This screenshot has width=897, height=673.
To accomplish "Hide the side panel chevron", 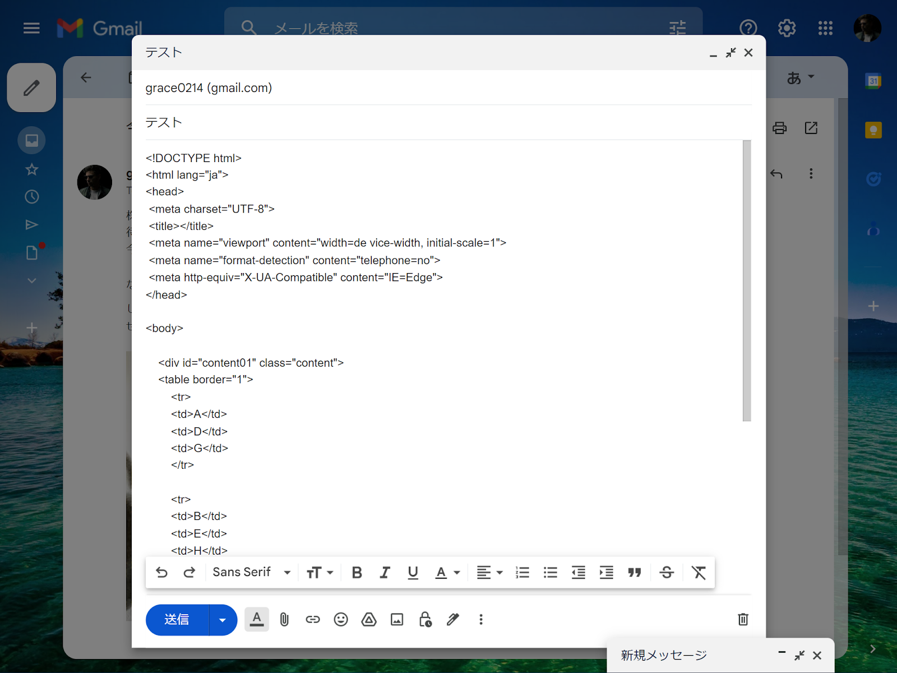I will [x=873, y=649].
